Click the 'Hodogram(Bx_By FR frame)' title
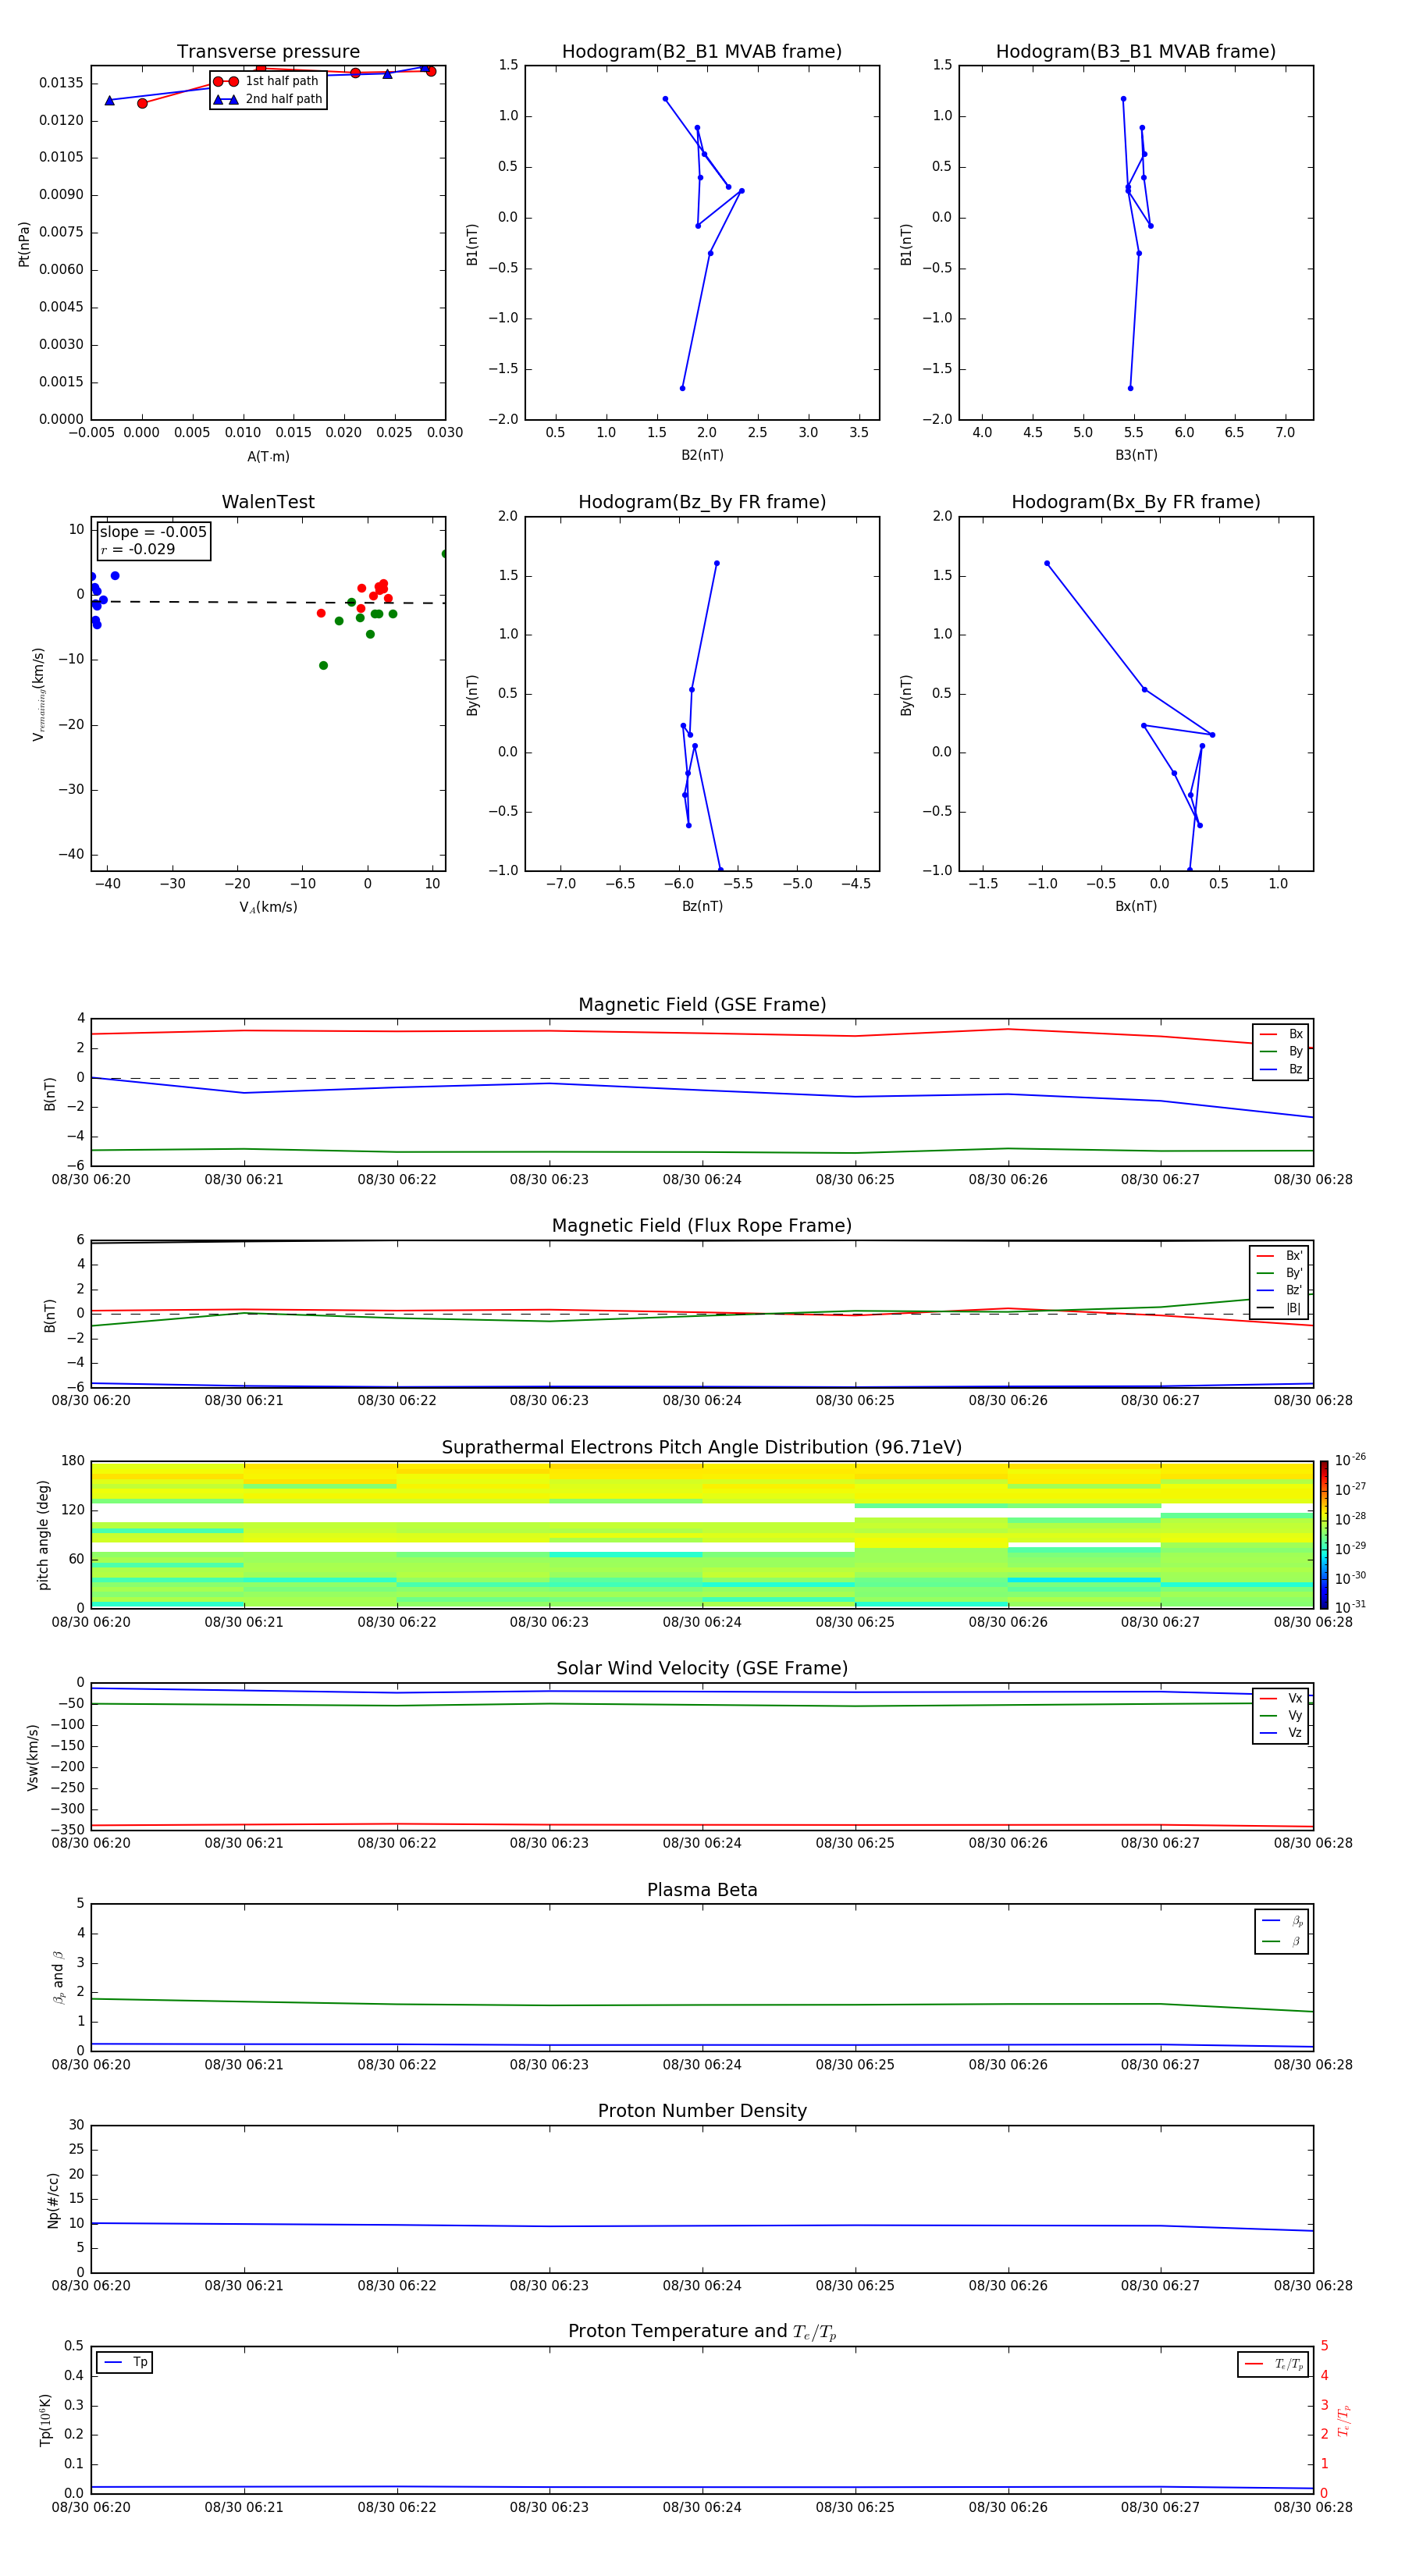Image resolution: width=1405 pixels, height=2576 pixels. pyautogui.click(x=1136, y=502)
